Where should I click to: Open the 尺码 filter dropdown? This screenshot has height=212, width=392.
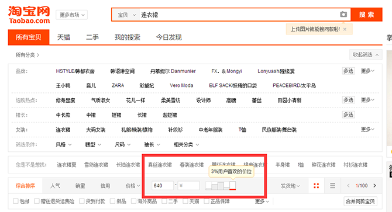tap(122, 144)
